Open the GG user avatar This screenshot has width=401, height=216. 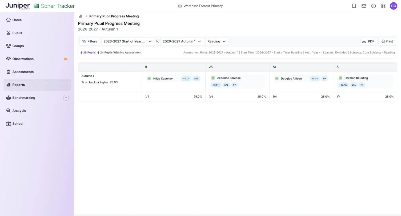pyautogui.click(x=394, y=6)
